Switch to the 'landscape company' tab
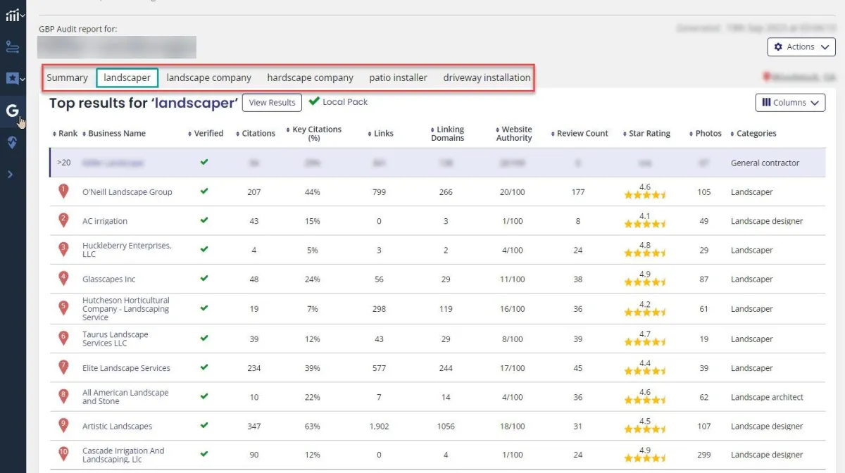 pyautogui.click(x=208, y=78)
